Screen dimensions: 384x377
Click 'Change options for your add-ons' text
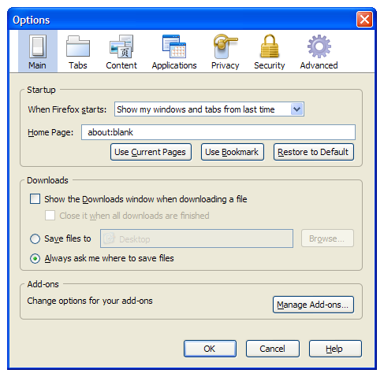click(x=90, y=301)
